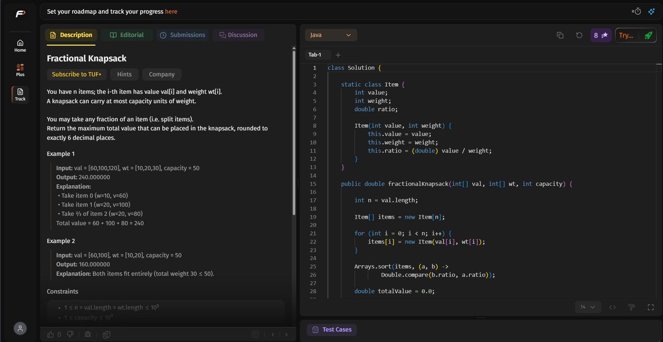Open the Discussion tab

coord(238,35)
